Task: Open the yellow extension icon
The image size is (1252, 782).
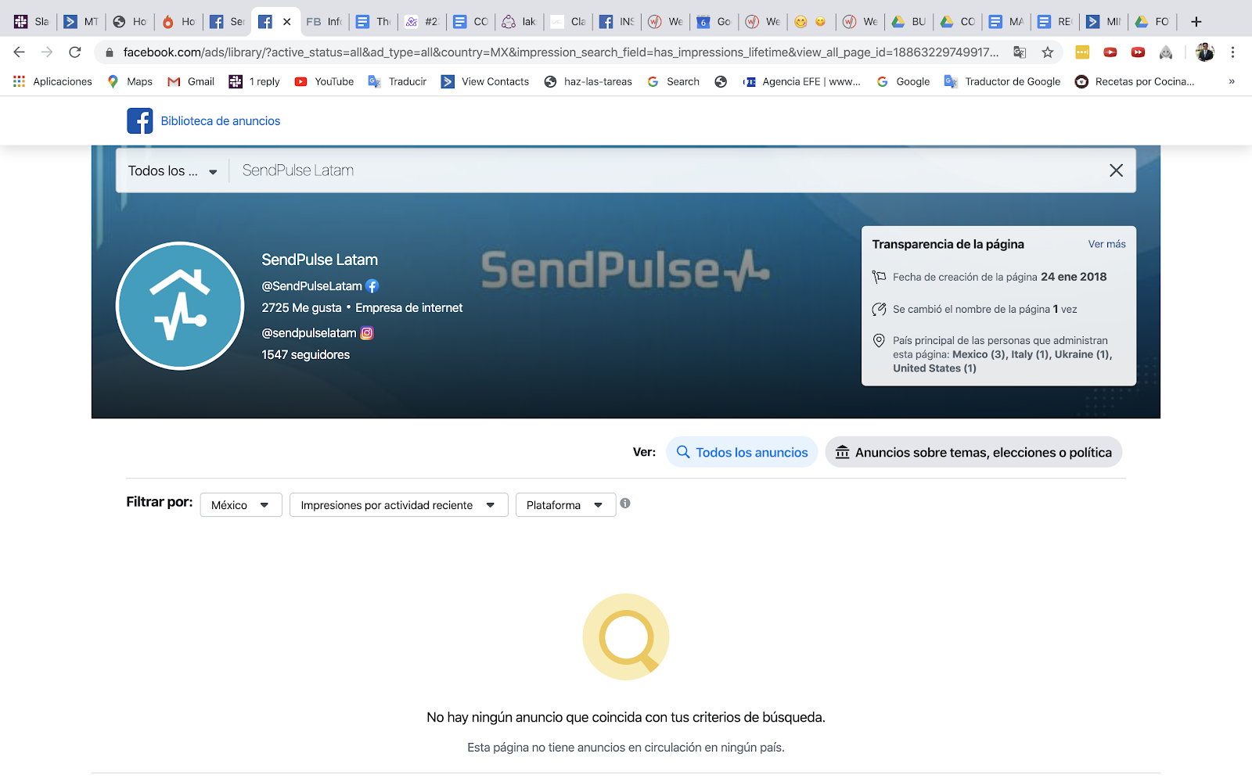Action: (x=1082, y=52)
